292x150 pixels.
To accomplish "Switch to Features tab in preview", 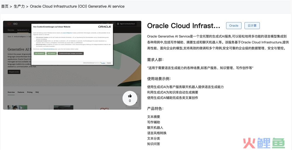I will (x=21, y=92).
